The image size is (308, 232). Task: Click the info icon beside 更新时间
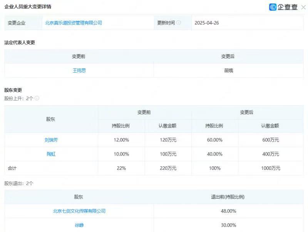[179, 23]
